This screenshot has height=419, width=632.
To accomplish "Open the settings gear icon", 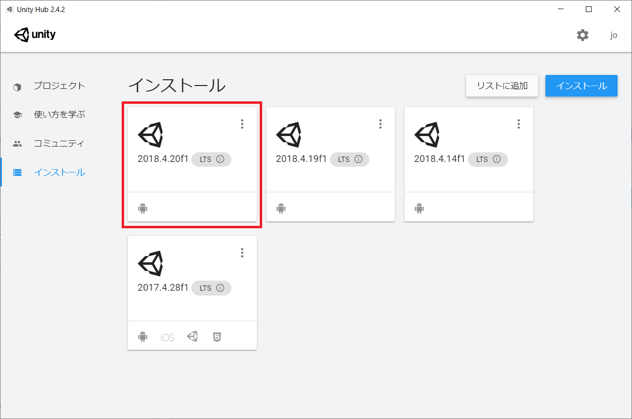I will 582,35.
